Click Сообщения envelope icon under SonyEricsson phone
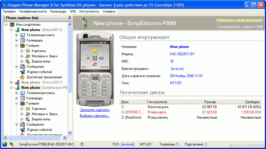 [x=23, y=124]
